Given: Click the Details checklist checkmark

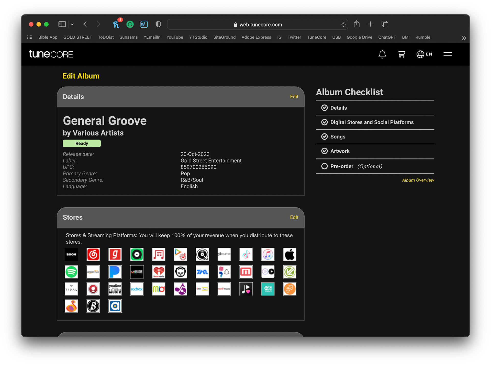Looking at the screenshot, I should [x=324, y=108].
